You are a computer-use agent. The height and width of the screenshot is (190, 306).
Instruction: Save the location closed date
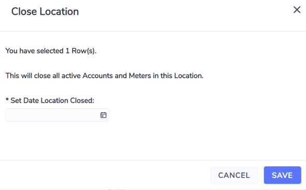click(282, 175)
